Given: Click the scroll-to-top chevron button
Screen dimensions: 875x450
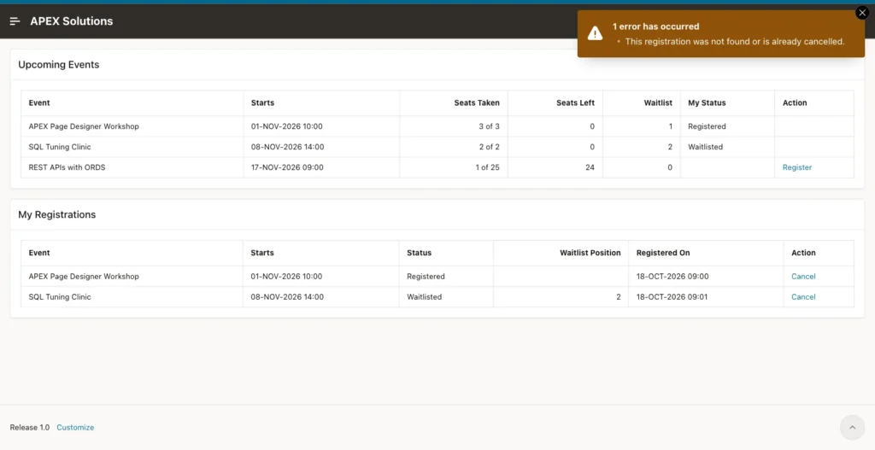Looking at the screenshot, I should (x=852, y=428).
